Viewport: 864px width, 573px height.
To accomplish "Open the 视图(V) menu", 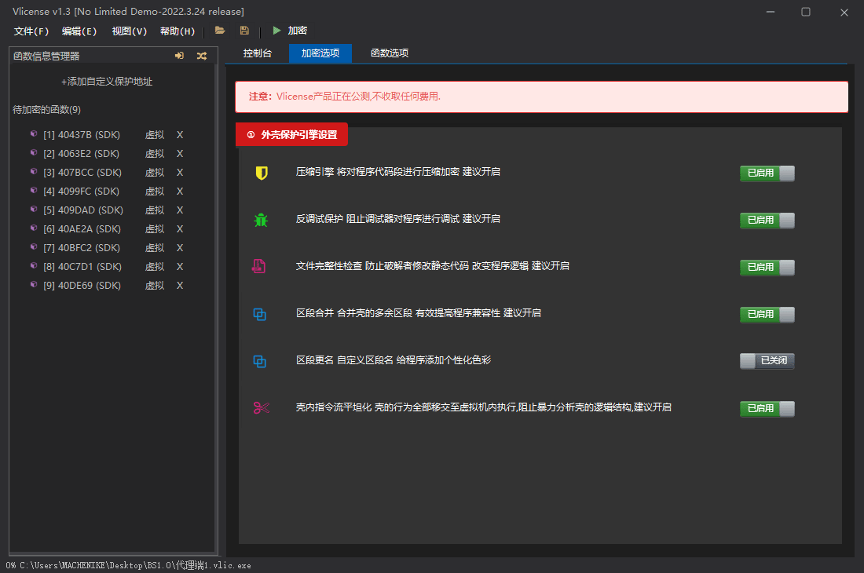I will pyautogui.click(x=130, y=31).
